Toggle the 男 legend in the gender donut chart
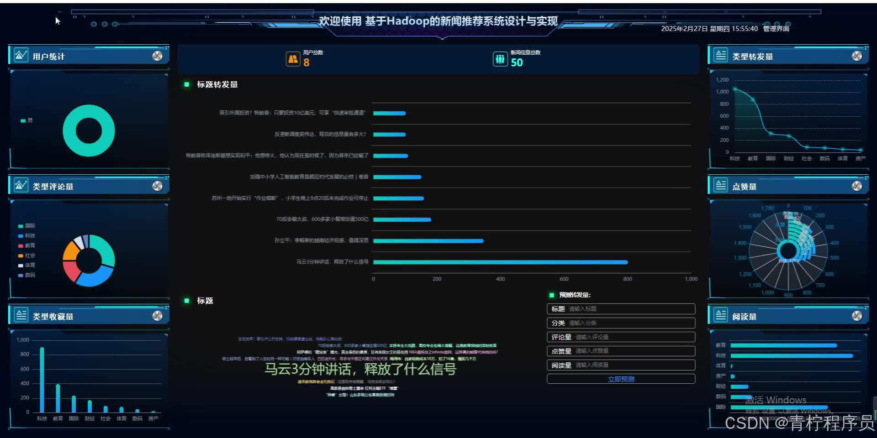This screenshot has height=438, width=877. point(26,120)
